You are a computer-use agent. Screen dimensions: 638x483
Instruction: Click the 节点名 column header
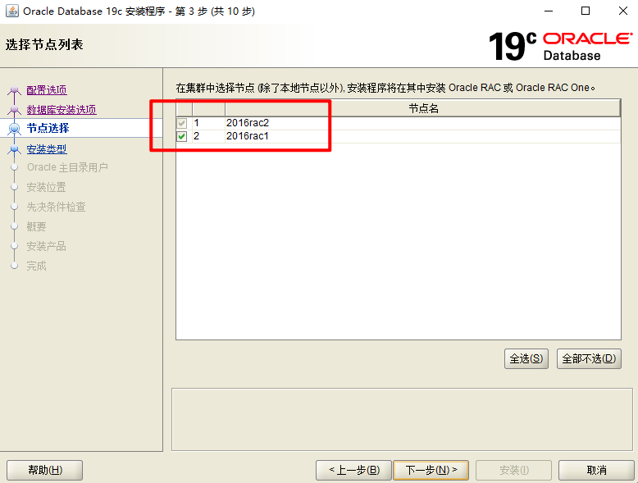click(423, 109)
